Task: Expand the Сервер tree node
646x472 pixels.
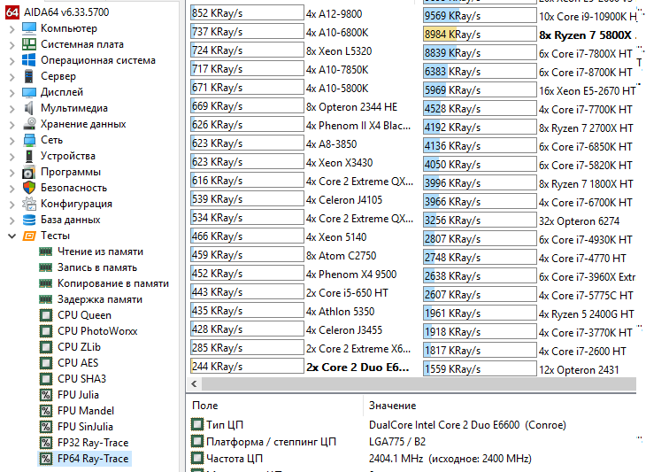Action: (12, 77)
